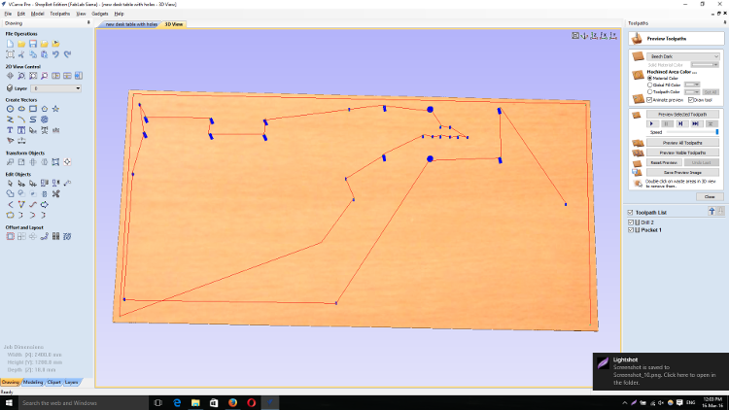Switch to the 3D View tab

(174, 24)
